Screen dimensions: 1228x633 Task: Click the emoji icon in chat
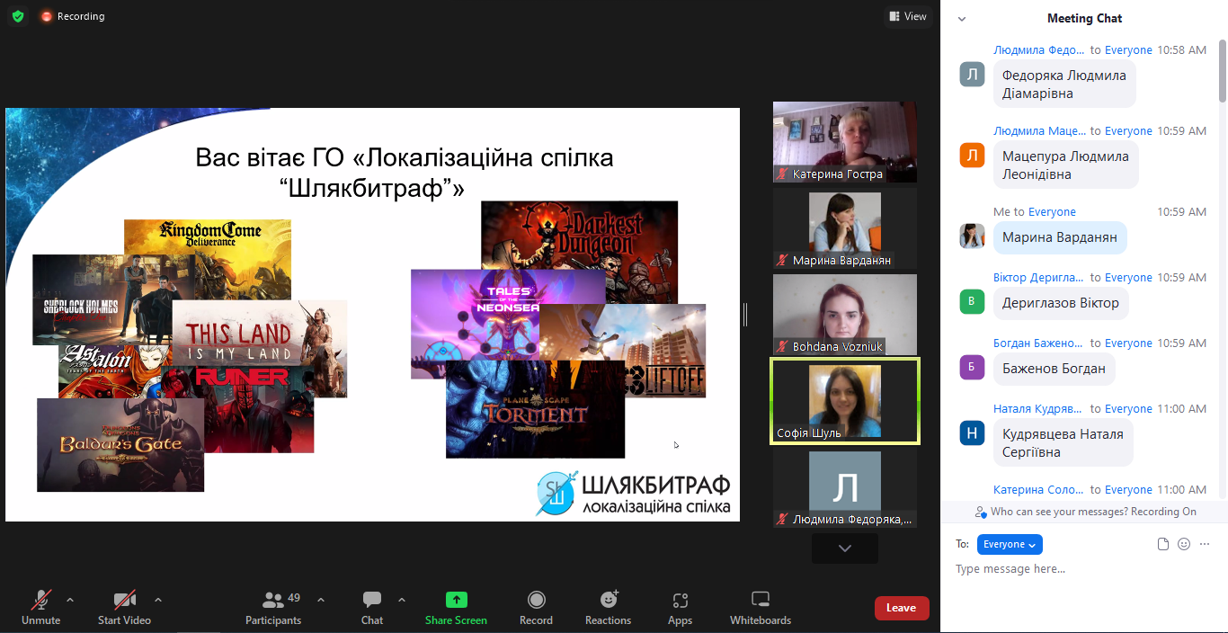[x=1184, y=544]
